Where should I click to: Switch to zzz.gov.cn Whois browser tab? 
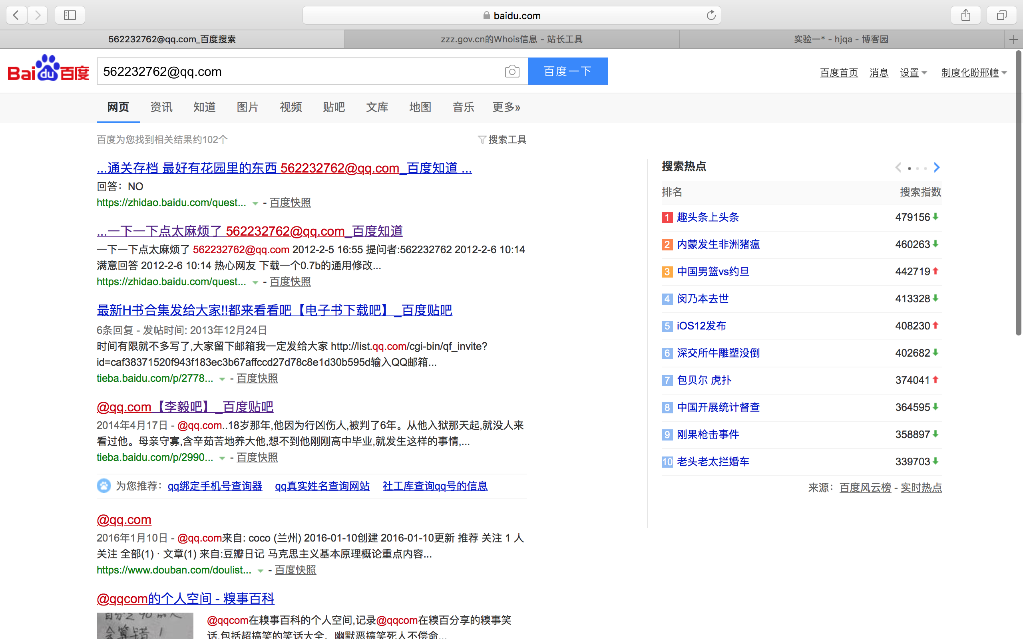[511, 40]
